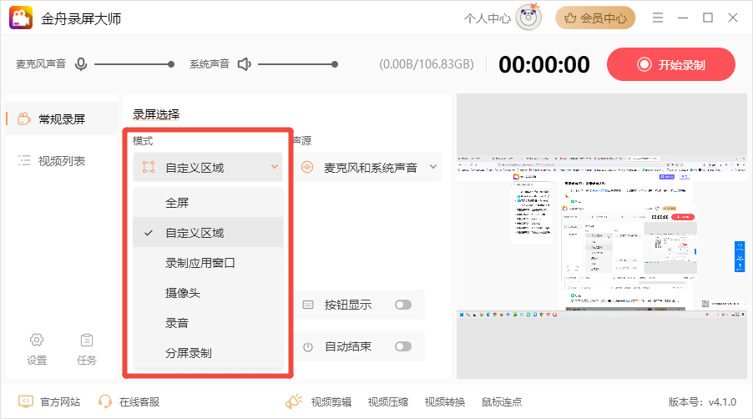Screen dimensions: 753x419
Task: Click the custom region icon in mode dropdown
Action: click(x=149, y=167)
